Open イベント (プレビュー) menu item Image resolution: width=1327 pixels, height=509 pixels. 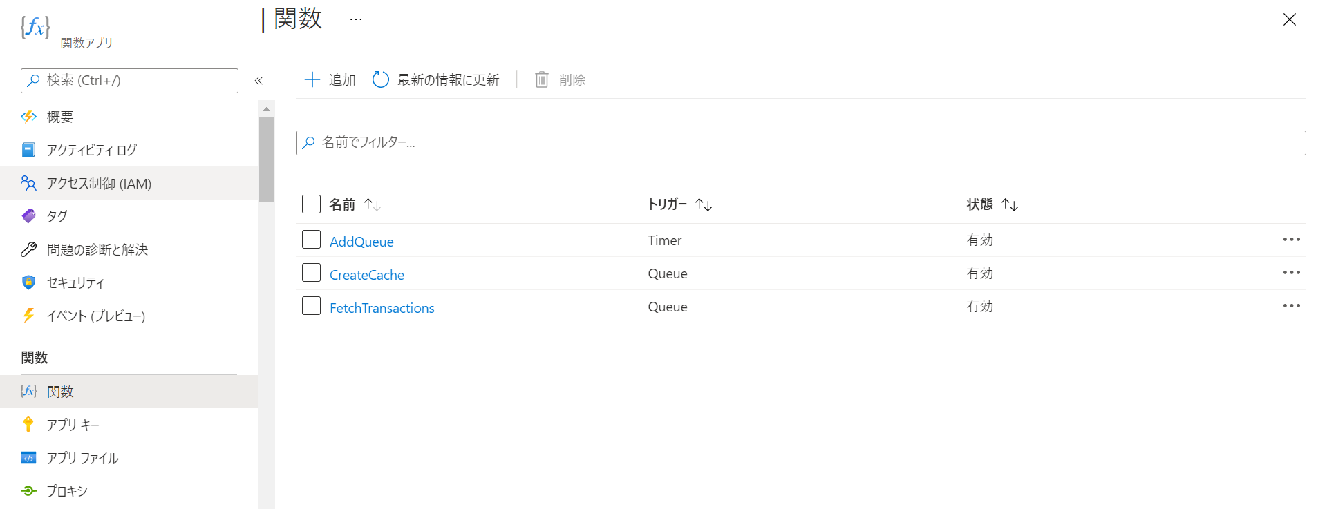coord(129,316)
